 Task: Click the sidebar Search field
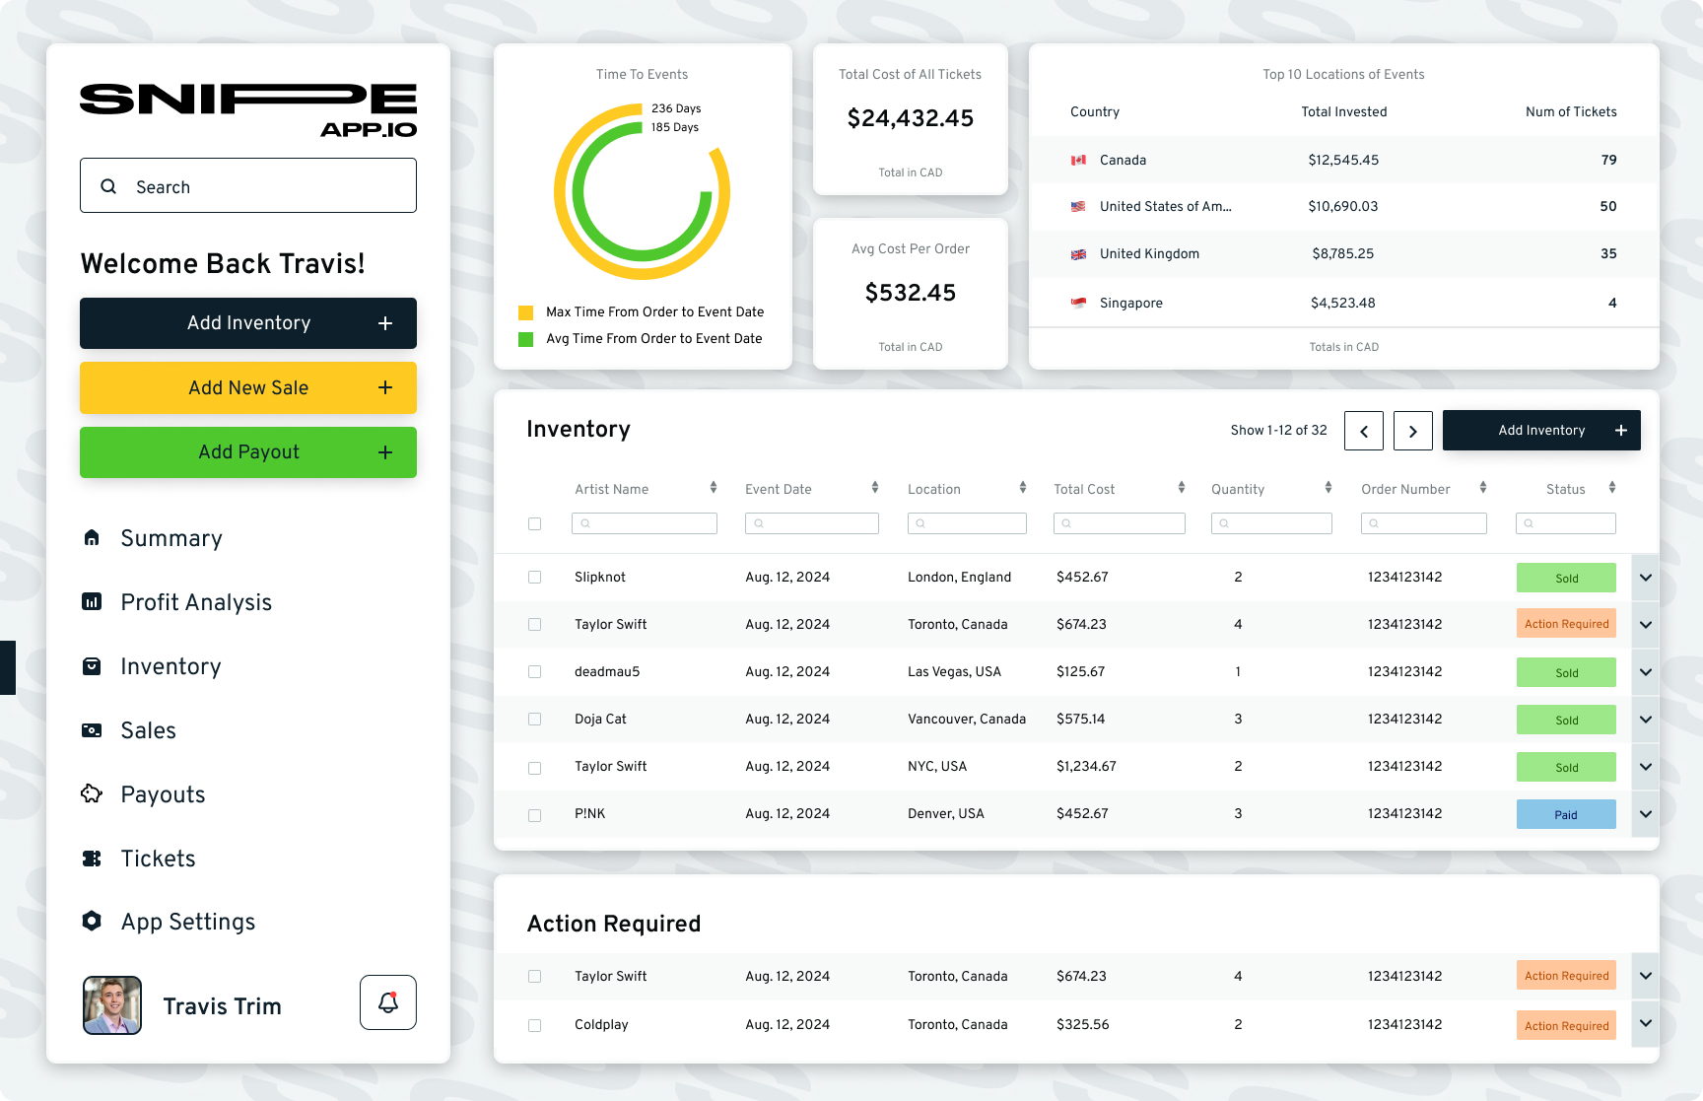248,185
